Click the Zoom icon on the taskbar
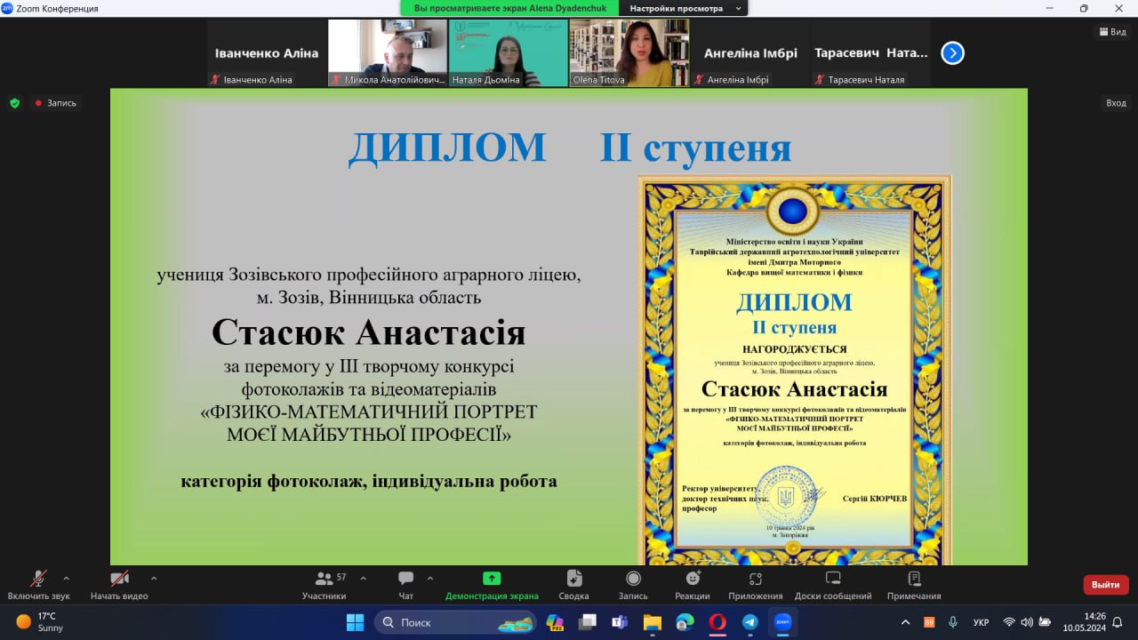Viewport: 1138px width, 640px height. 782,622
